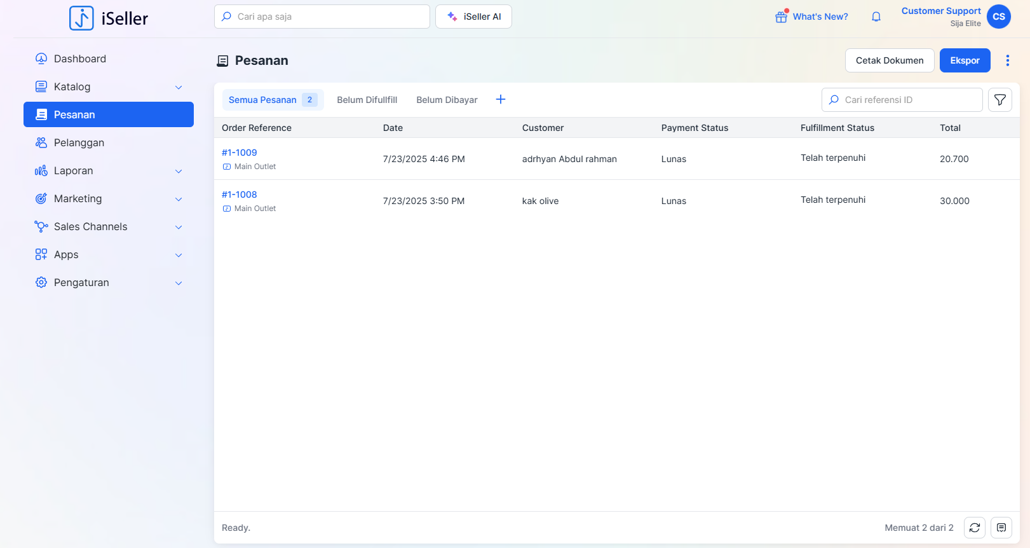This screenshot has width=1030, height=548.
Task: Launch iSeller AI assistant
Action: tap(473, 17)
